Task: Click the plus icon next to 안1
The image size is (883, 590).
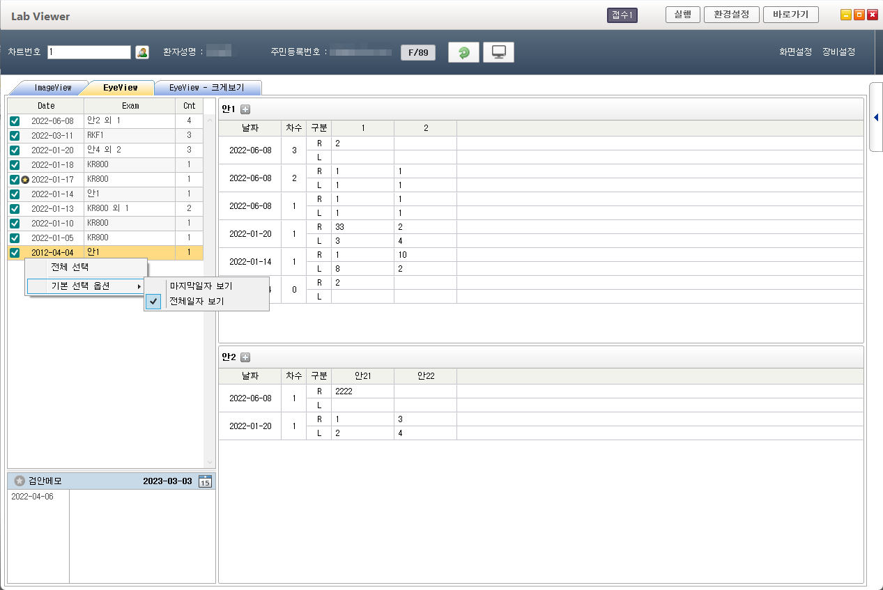Action: [x=245, y=109]
